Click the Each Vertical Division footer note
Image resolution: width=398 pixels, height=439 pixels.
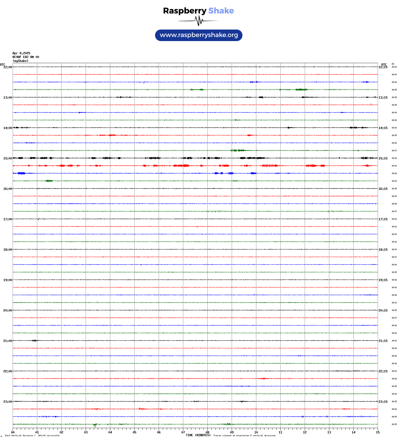click(x=32, y=436)
